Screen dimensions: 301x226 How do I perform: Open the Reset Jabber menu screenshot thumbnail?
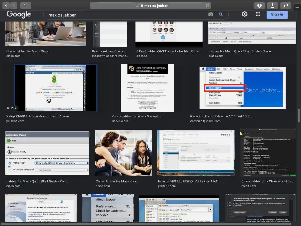pos(243,88)
